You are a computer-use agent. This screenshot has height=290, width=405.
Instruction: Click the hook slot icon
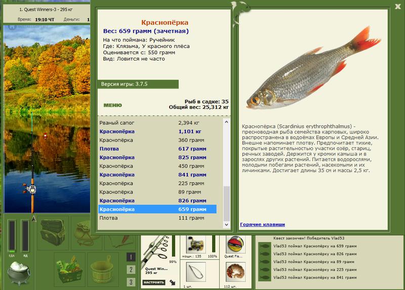[x=196, y=272]
